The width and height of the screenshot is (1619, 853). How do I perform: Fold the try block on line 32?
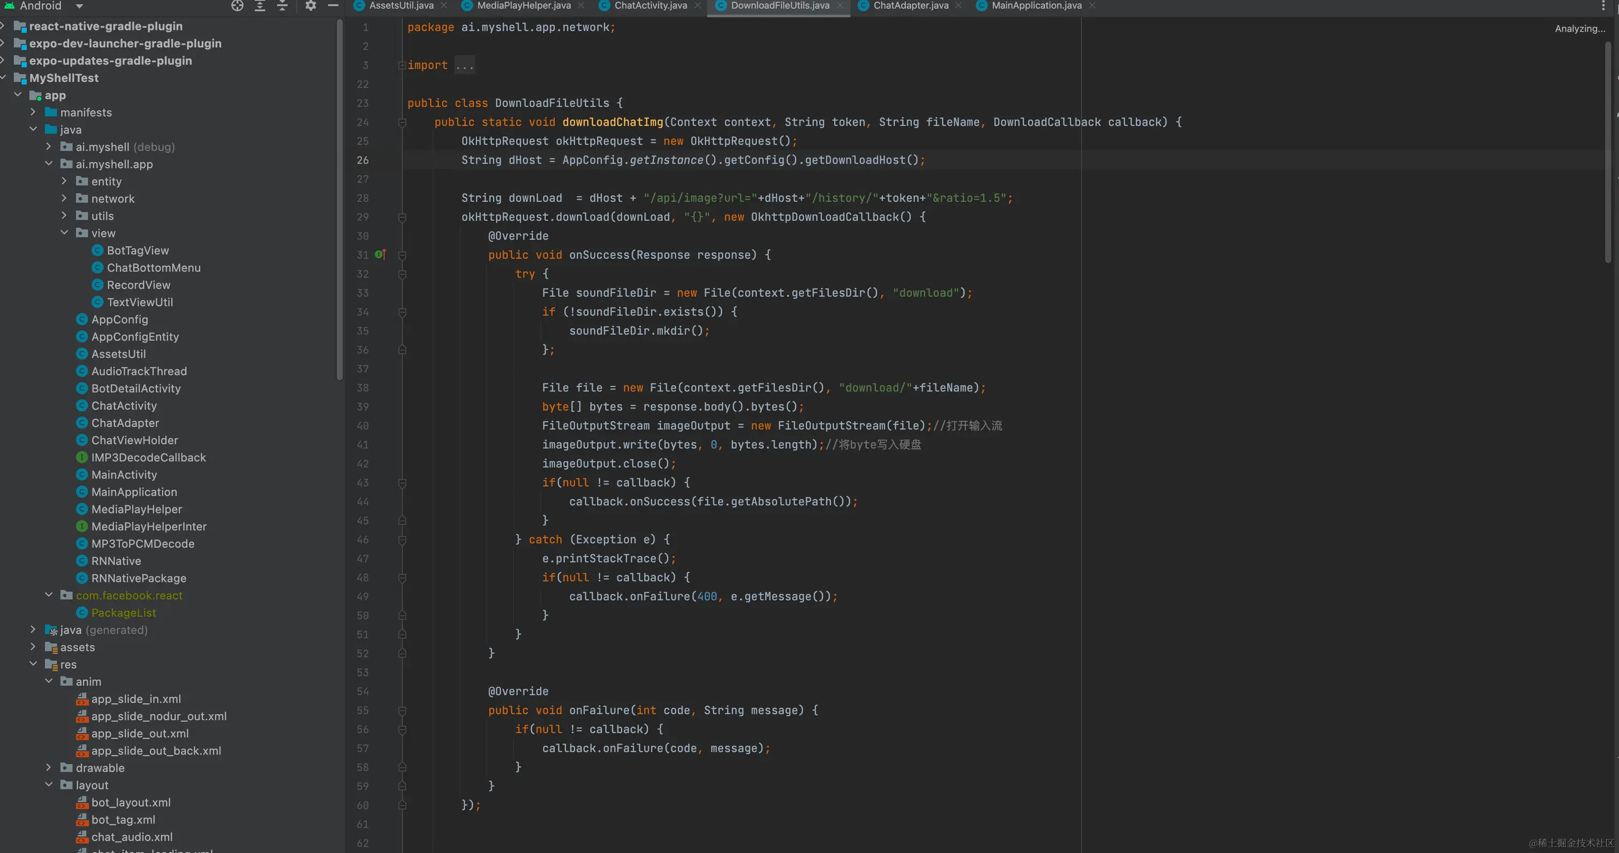tap(402, 274)
